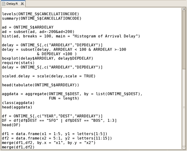Click the require(stats) line

pyautogui.click(x=18, y=63)
